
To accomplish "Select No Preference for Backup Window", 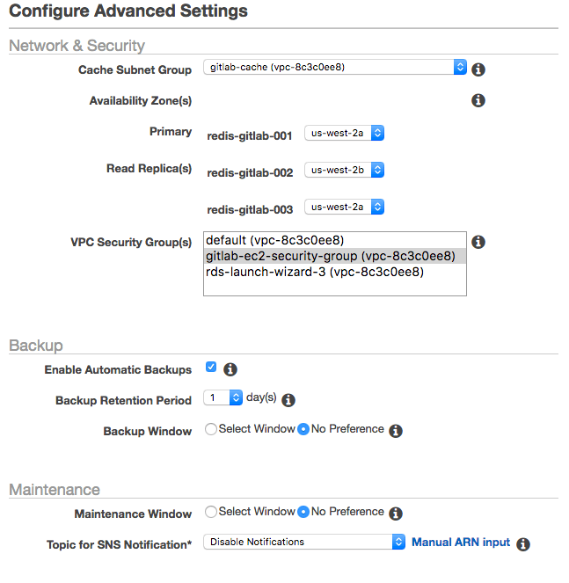I will (303, 429).
